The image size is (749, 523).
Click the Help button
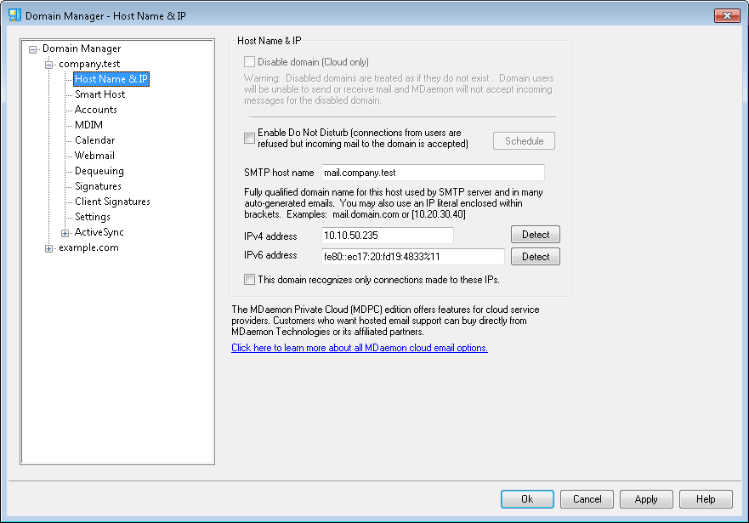705,499
